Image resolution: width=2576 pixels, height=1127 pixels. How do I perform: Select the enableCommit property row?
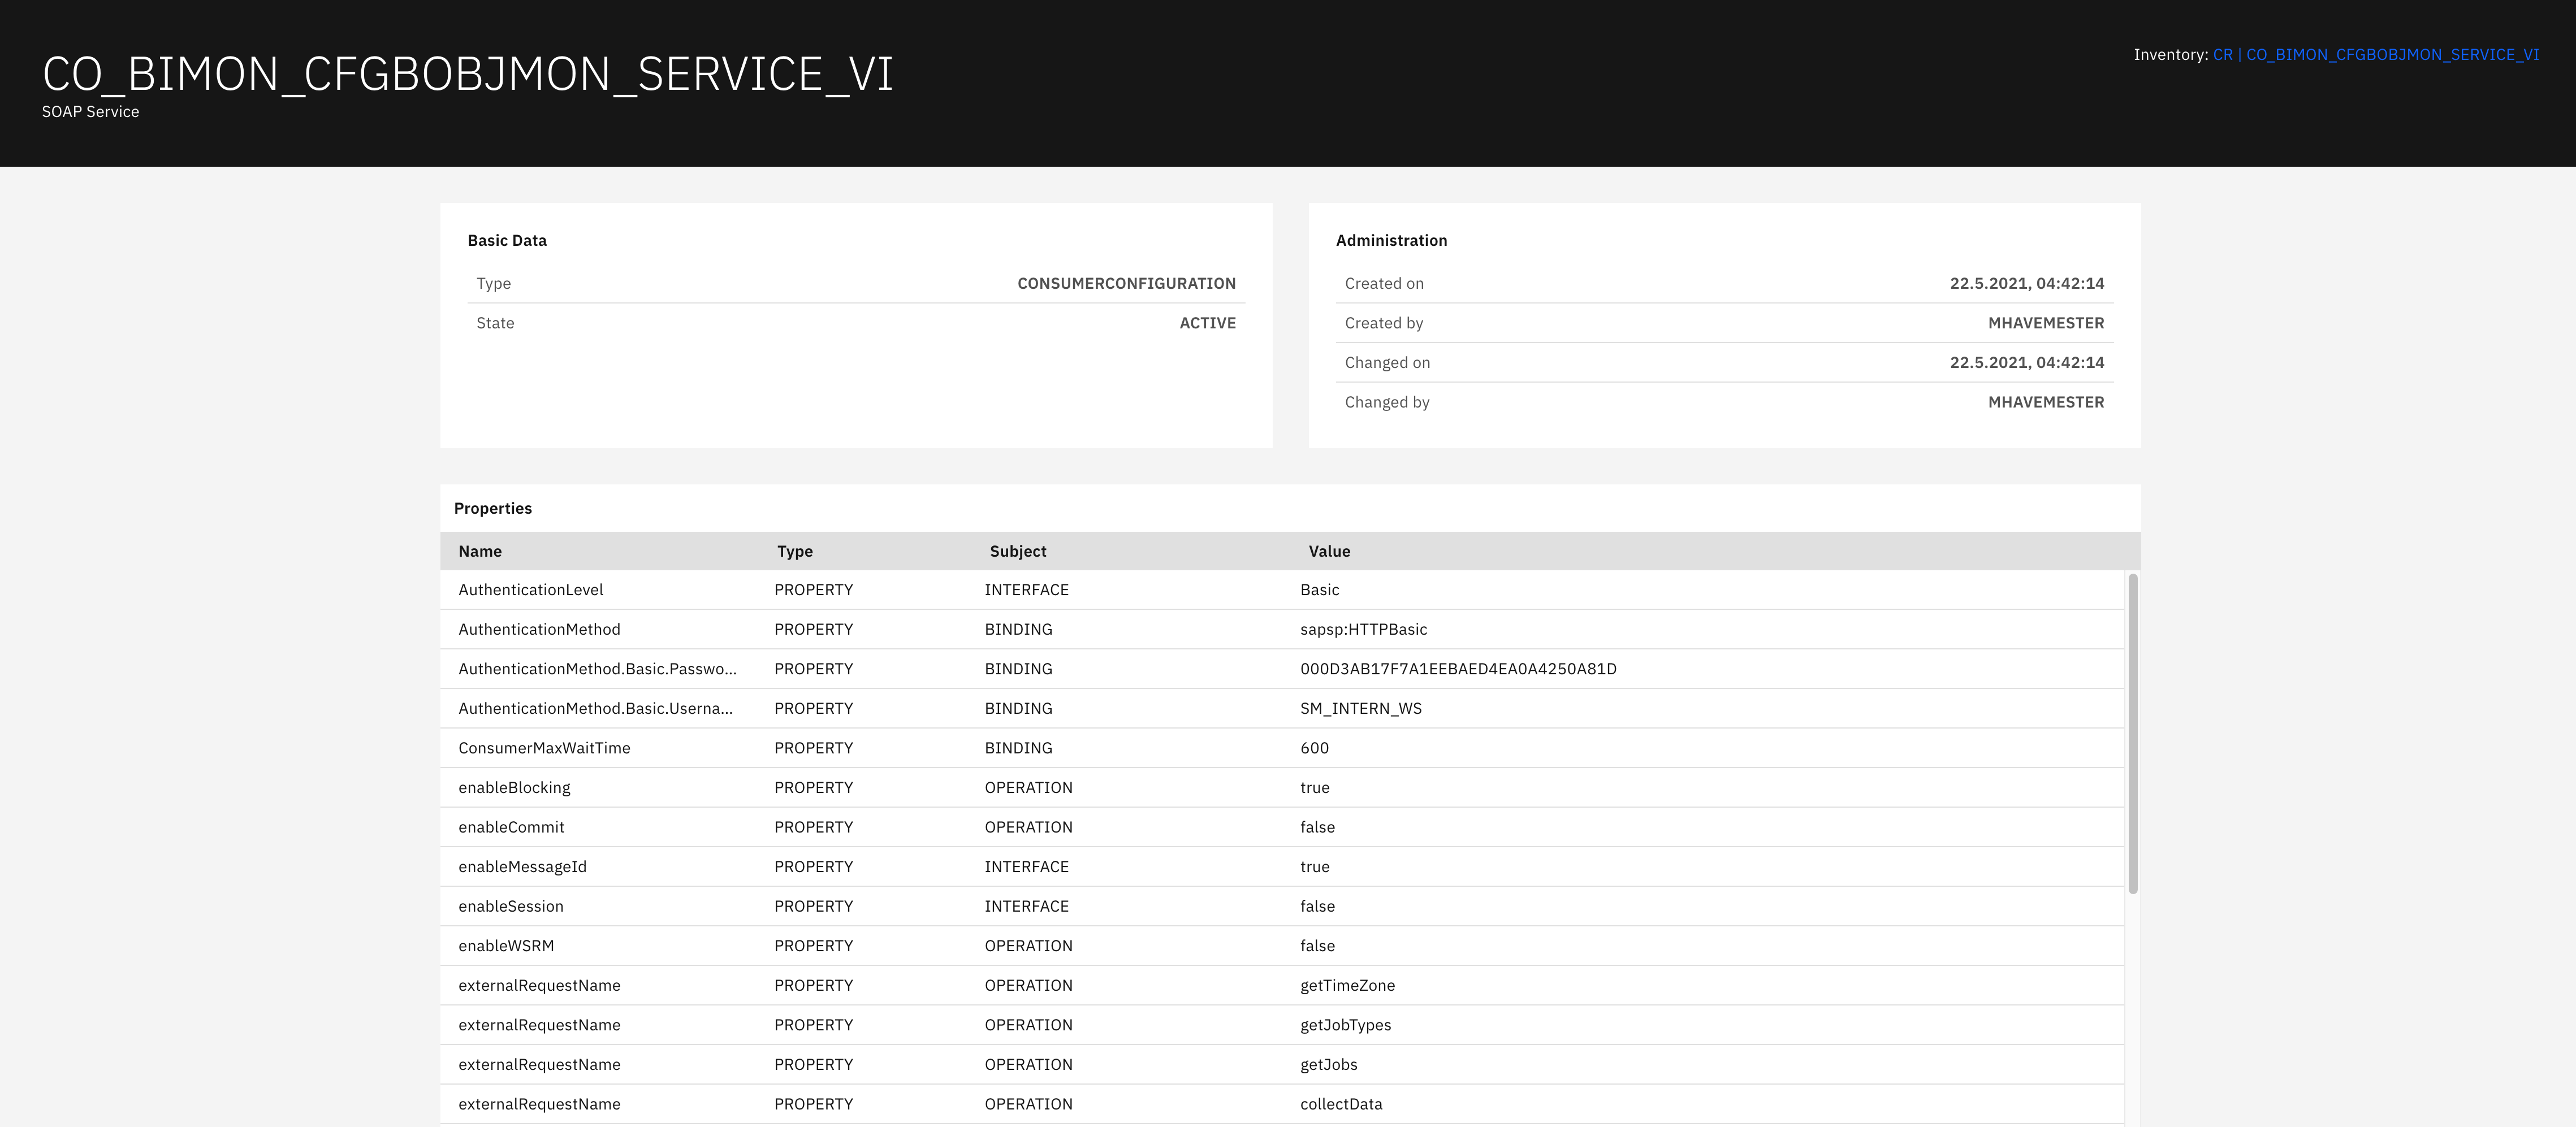(511, 827)
